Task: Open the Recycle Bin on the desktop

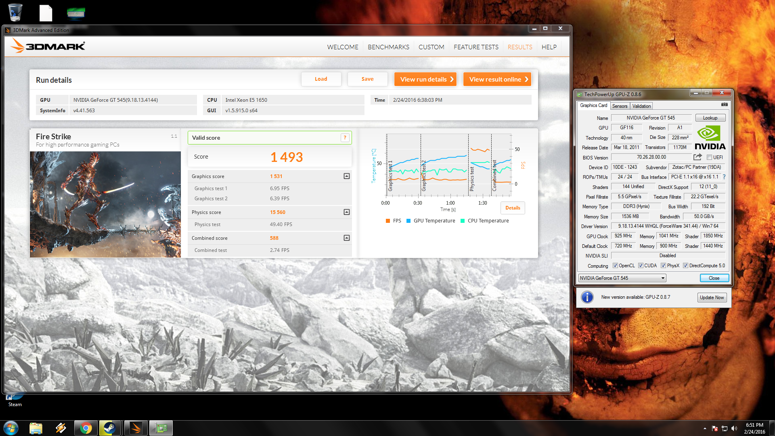Action: tap(15, 12)
